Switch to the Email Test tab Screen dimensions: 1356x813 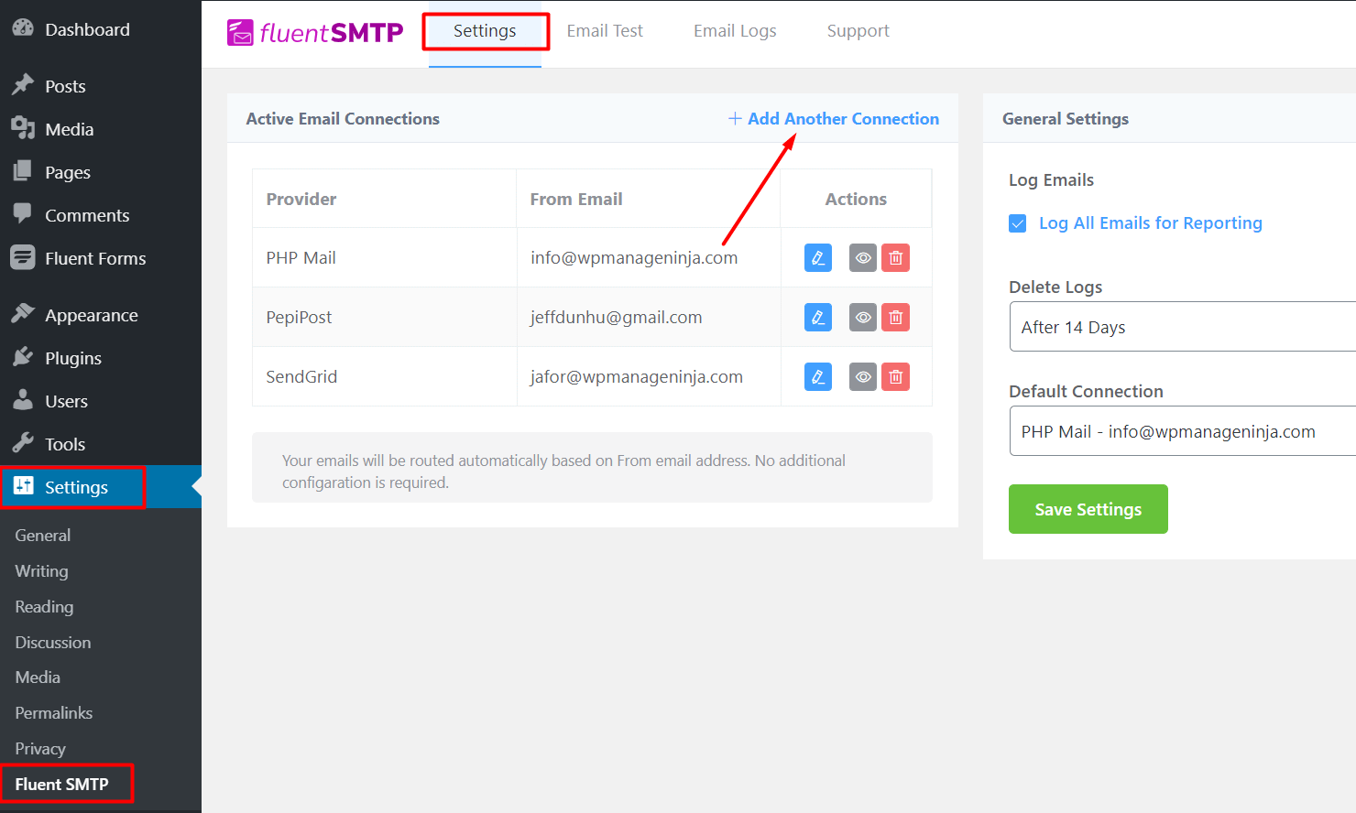click(x=605, y=31)
